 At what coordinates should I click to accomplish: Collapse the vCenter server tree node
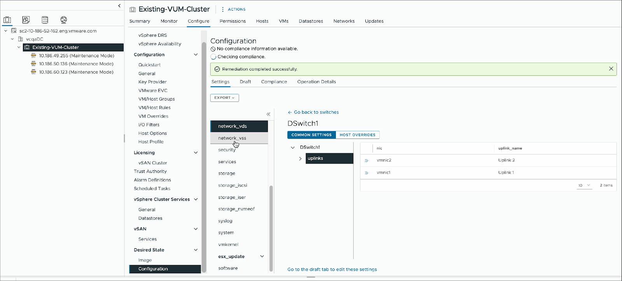pos(5,31)
